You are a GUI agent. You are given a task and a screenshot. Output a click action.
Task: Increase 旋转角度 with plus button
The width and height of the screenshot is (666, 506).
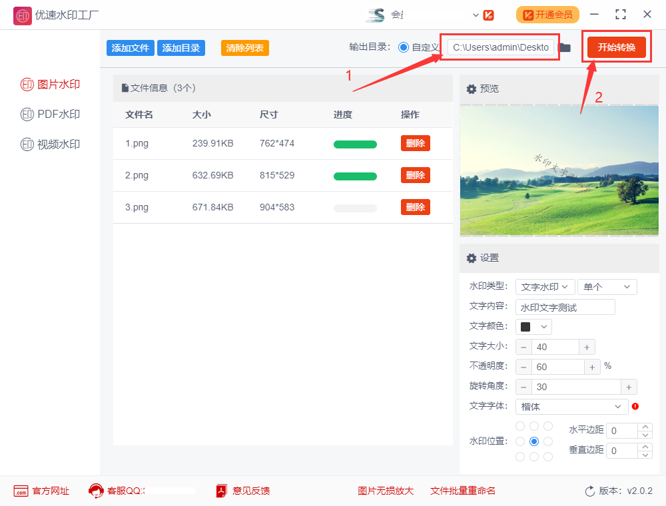point(629,387)
